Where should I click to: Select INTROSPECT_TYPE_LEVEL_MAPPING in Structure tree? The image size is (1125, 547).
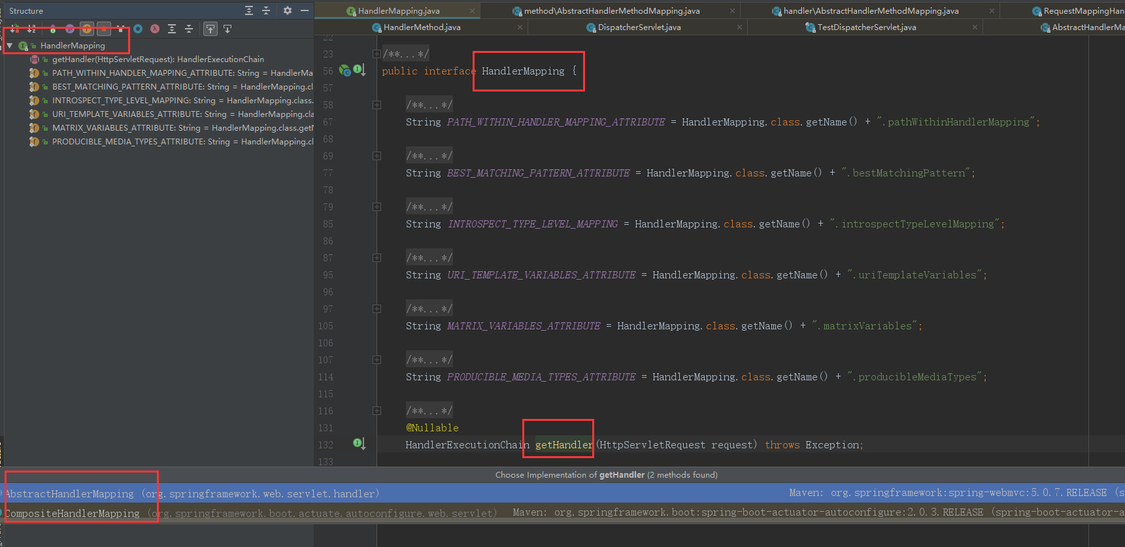pos(182,101)
